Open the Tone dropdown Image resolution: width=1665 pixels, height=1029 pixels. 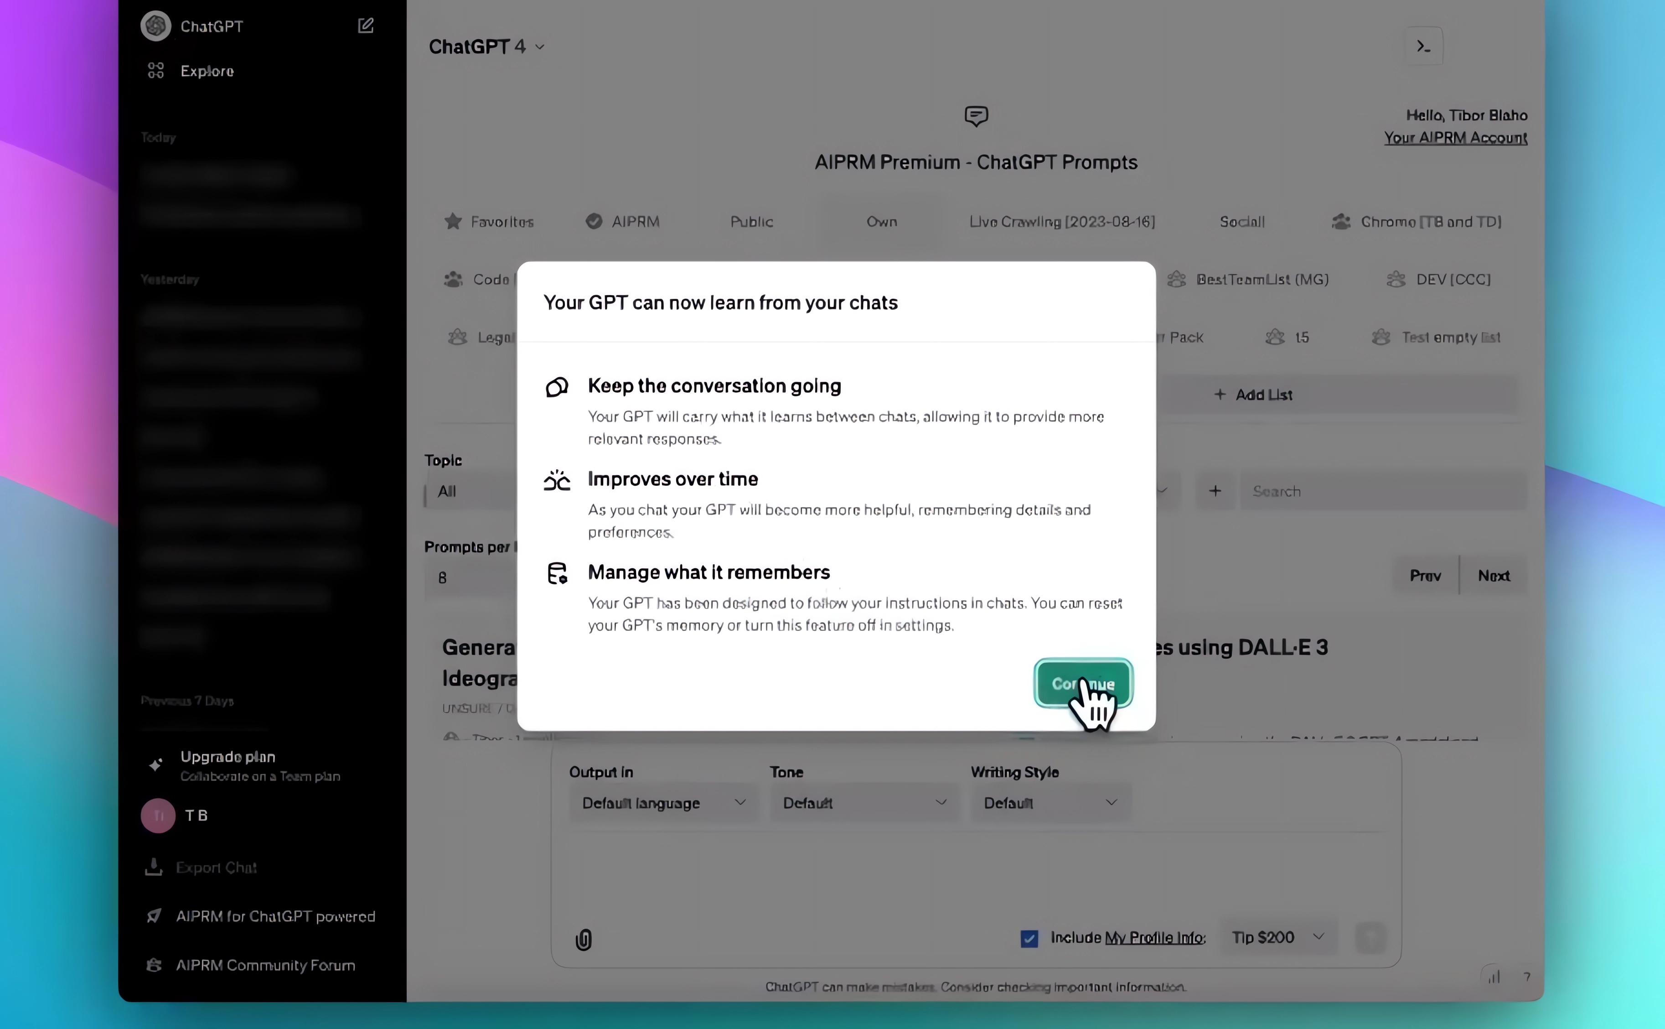pyautogui.click(x=864, y=803)
